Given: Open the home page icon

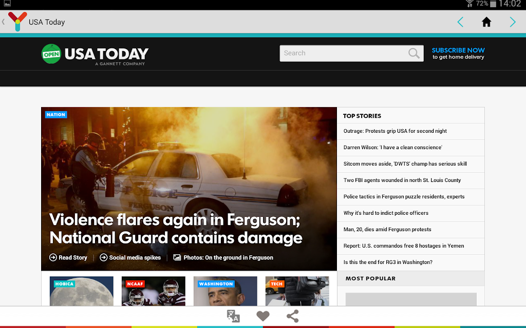Looking at the screenshot, I should (x=486, y=22).
